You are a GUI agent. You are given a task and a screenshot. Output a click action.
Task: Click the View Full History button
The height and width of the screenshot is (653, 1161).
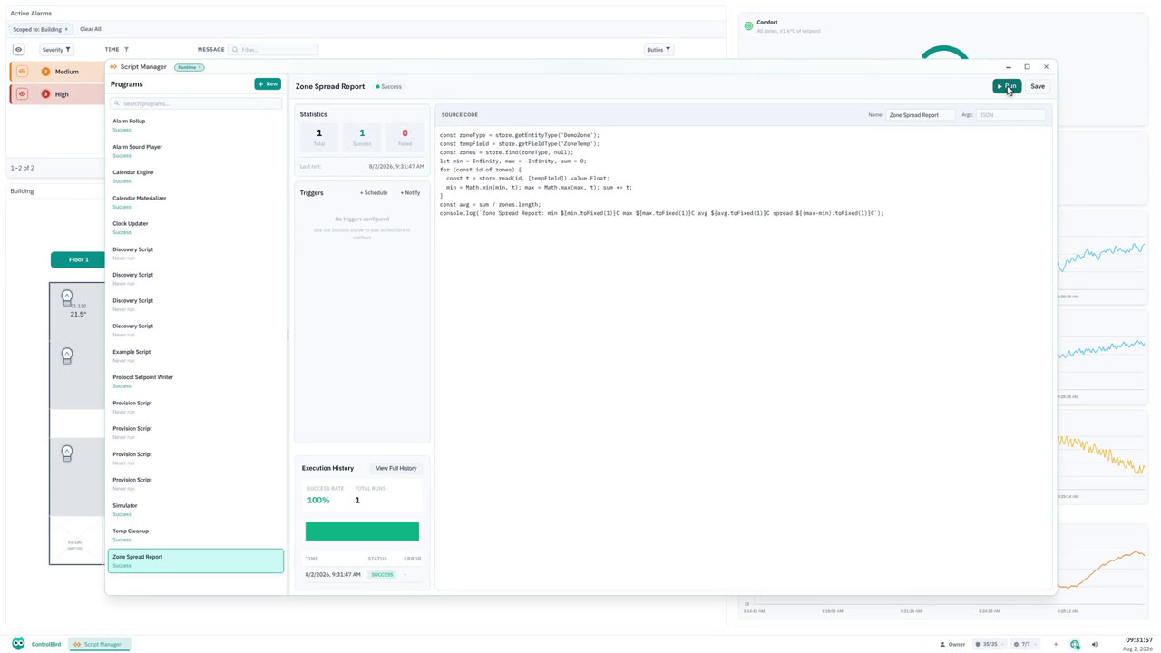(396, 469)
